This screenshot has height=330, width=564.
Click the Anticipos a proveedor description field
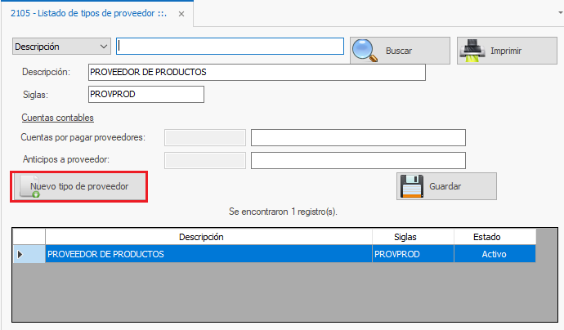click(x=357, y=160)
